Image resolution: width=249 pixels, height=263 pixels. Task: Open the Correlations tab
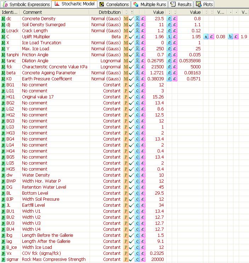pos(114,4)
